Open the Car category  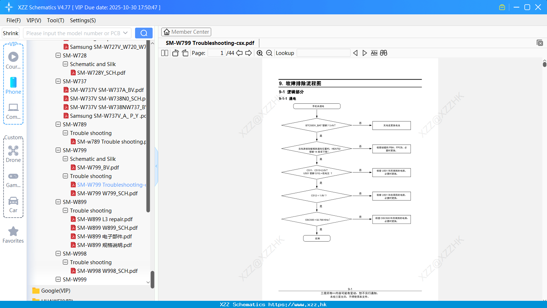click(x=13, y=204)
